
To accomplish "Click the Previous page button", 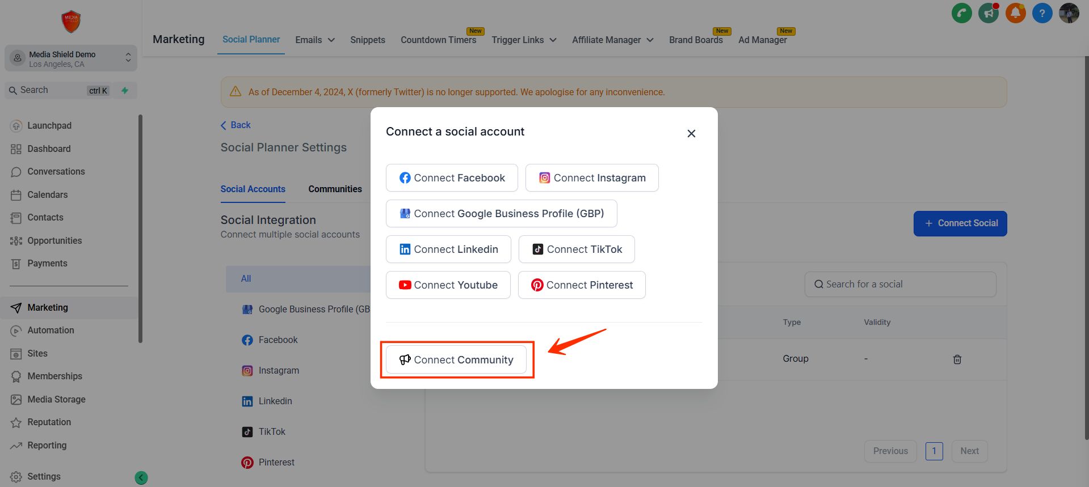I will pos(890,451).
